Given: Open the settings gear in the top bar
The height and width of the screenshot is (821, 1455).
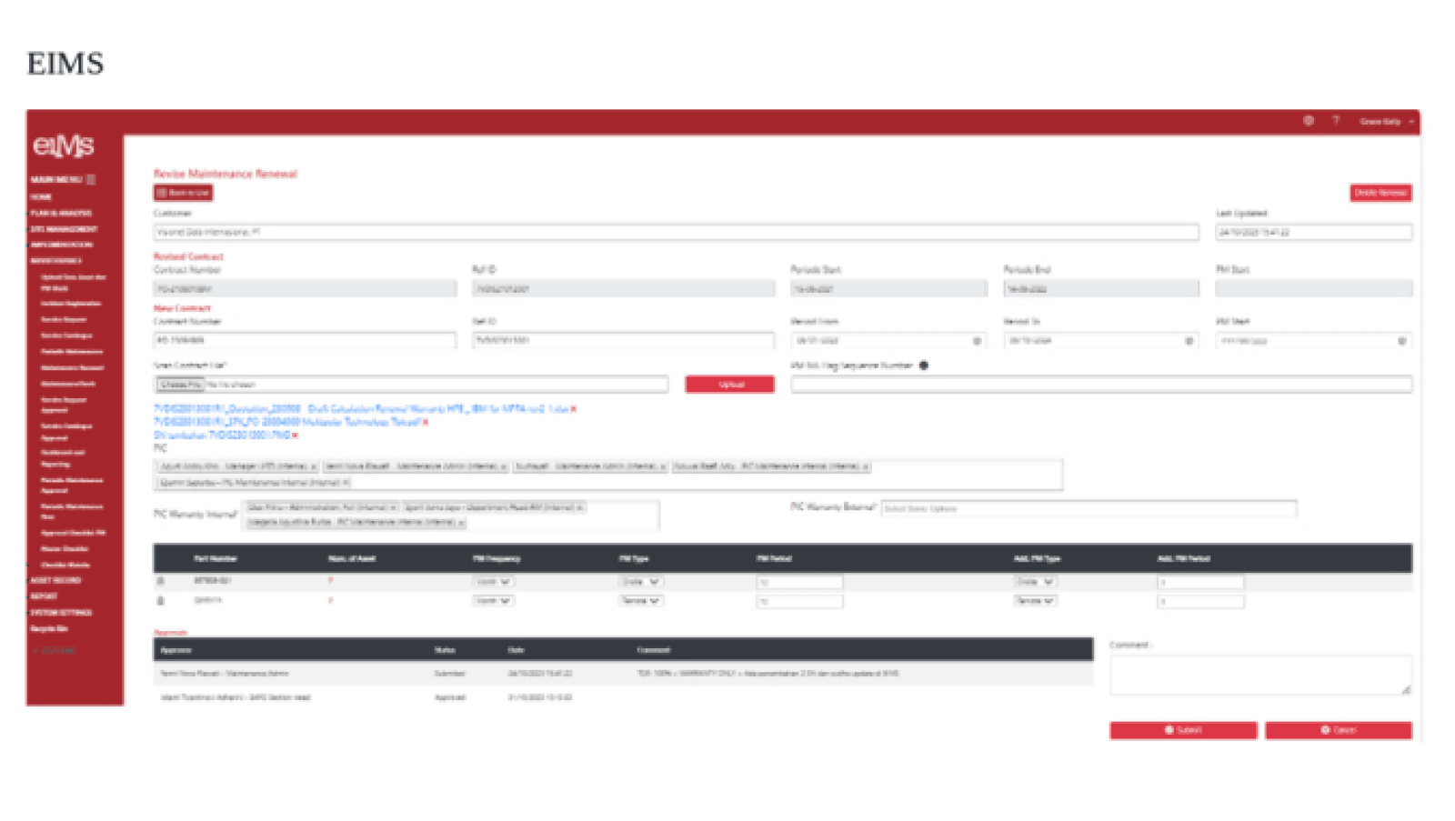Looking at the screenshot, I should (x=1309, y=121).
